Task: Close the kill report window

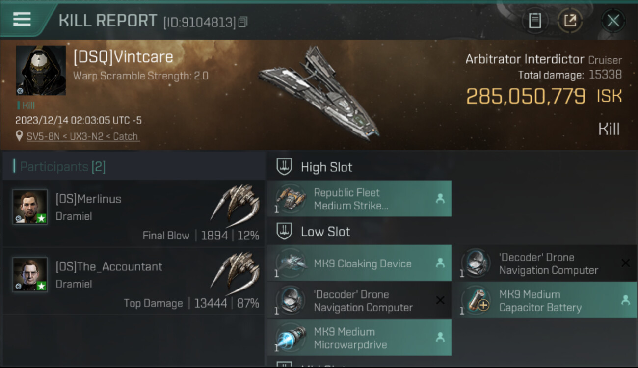Action: tap(613, 21)
